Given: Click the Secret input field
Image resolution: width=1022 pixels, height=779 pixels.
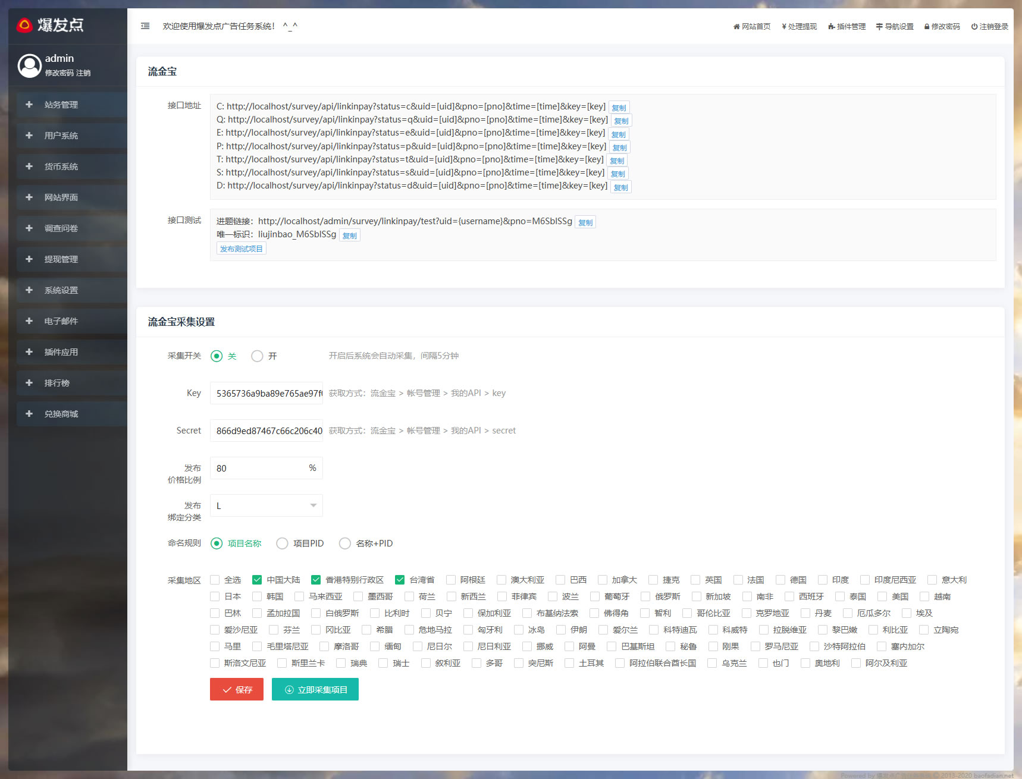Looking at the screenshot, I should (x=266, y=431).
